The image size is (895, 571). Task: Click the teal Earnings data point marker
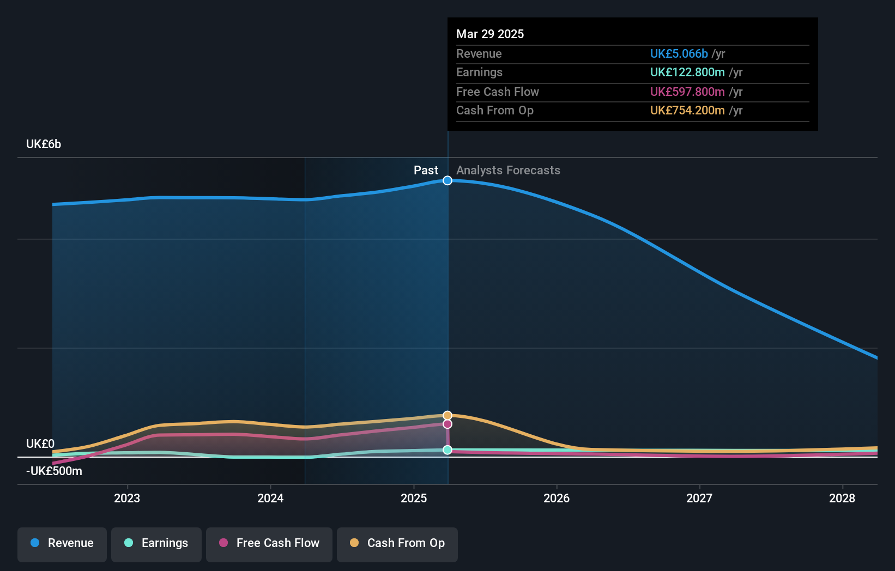click(447, 449)
